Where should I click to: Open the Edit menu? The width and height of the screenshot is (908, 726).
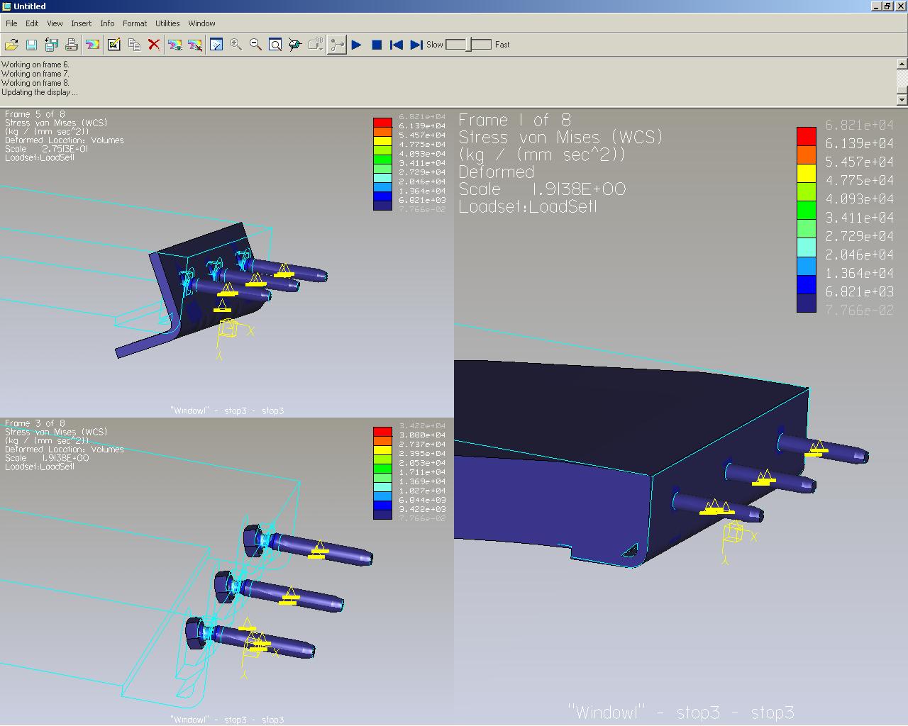pyautogui.click(x=32, y=23)
